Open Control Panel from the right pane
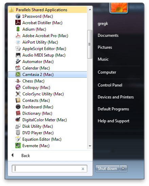 [110, 85]
